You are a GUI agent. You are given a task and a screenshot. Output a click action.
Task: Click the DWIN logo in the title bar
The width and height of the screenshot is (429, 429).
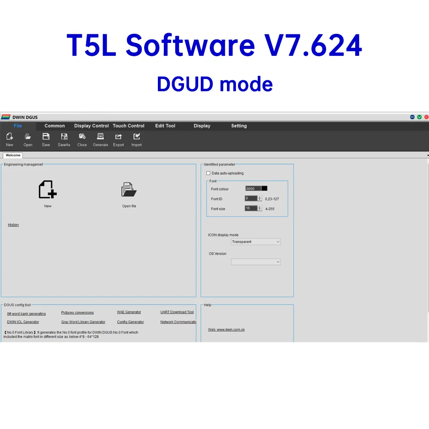(6, 117)
